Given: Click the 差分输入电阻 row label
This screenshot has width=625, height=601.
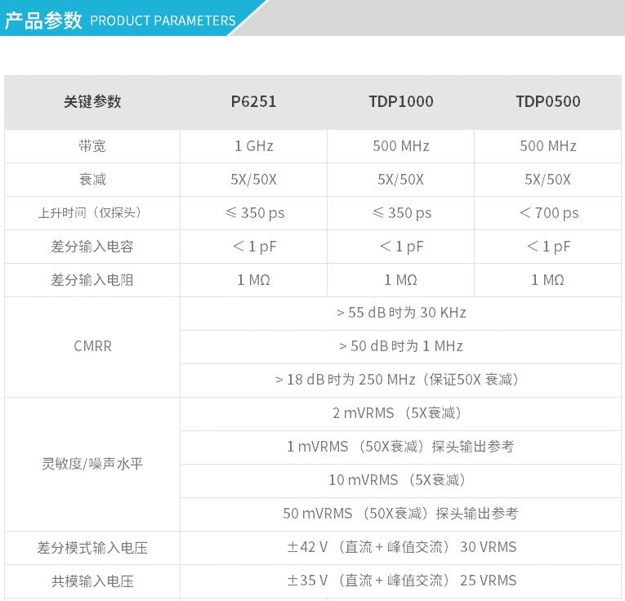Looking at the screenshot, I should (x=92, y=280).
